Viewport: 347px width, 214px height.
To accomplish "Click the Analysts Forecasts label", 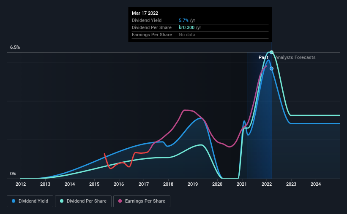I will 295,57.
